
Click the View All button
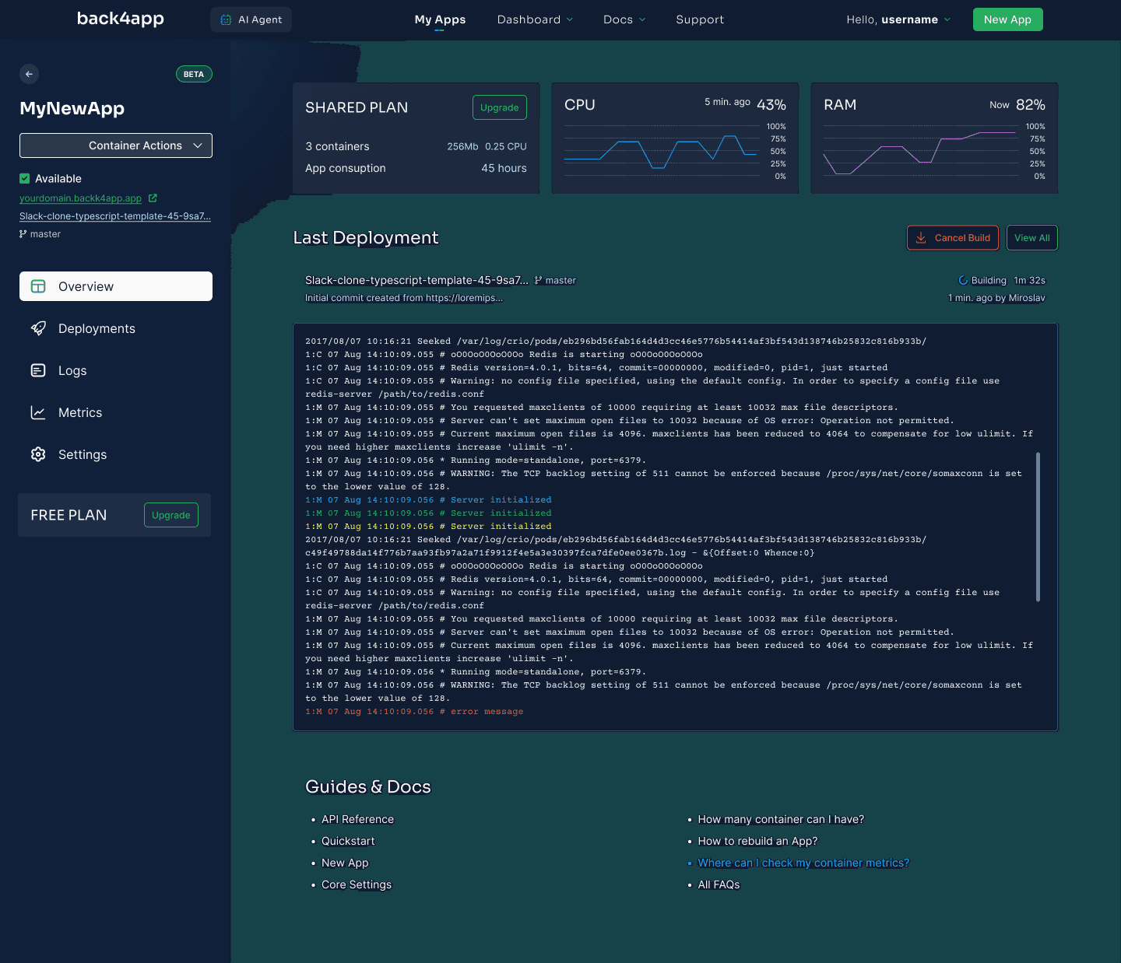1032,238
